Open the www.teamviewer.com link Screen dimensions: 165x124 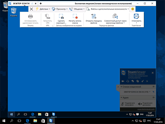[146, 109]
